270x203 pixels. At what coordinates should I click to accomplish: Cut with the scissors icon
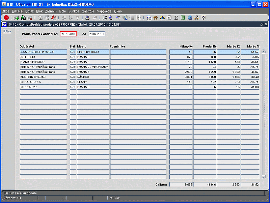(104, 18)
